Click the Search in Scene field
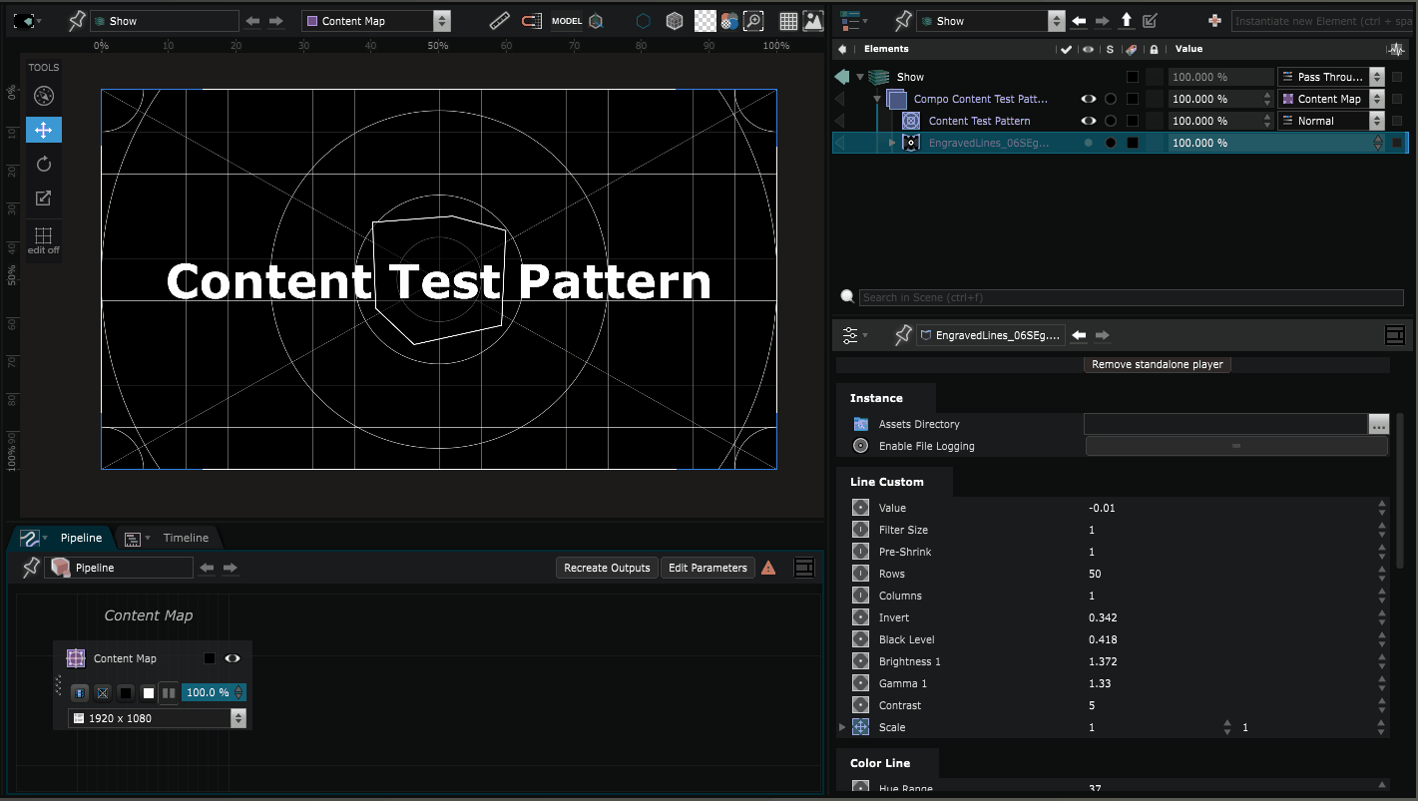The height and width of the screenshot is (801, 1418). [1132, 297]
